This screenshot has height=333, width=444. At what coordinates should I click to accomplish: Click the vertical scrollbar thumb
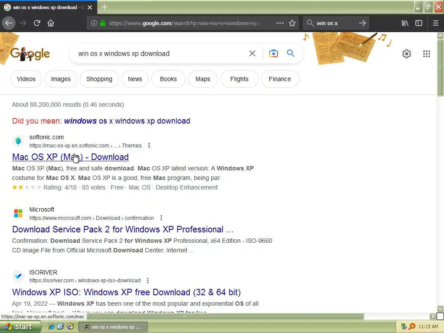tap(441, 68)
